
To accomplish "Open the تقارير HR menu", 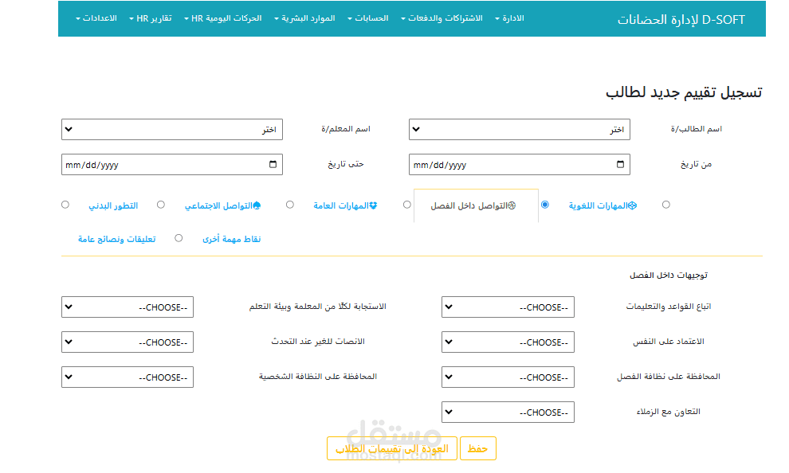I will click(151, 18).
